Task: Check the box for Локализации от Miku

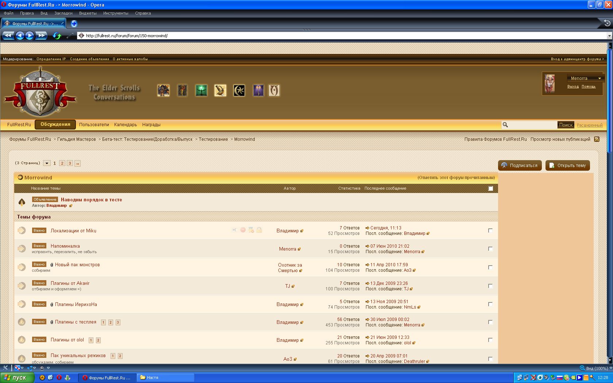Action: (490, 231)
